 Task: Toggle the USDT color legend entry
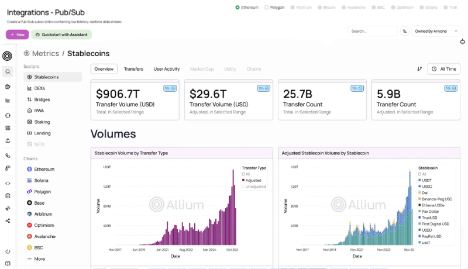[419, 180]
